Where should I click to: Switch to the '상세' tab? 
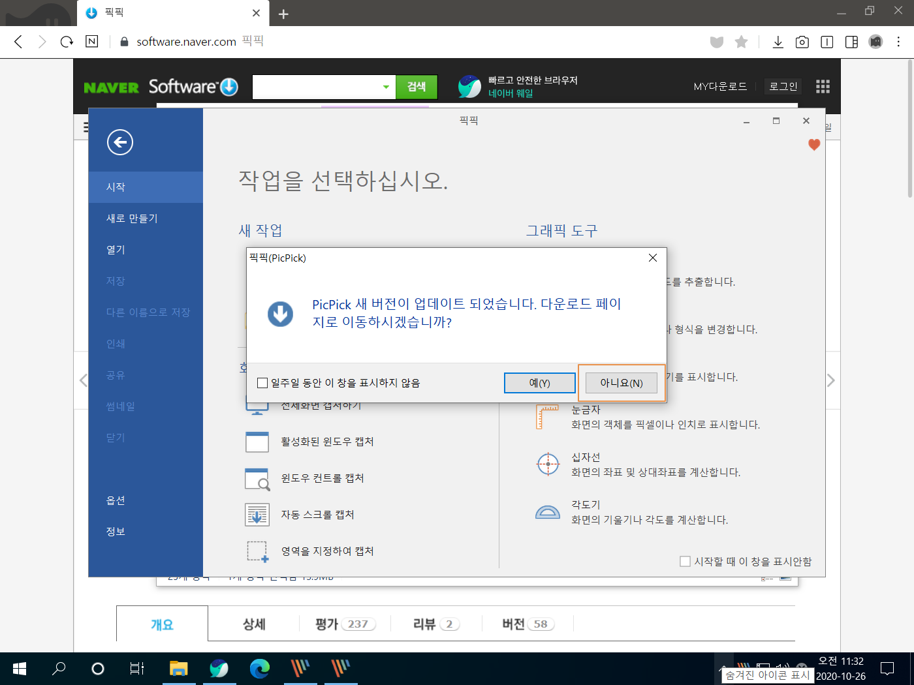[x=254, y=624]
